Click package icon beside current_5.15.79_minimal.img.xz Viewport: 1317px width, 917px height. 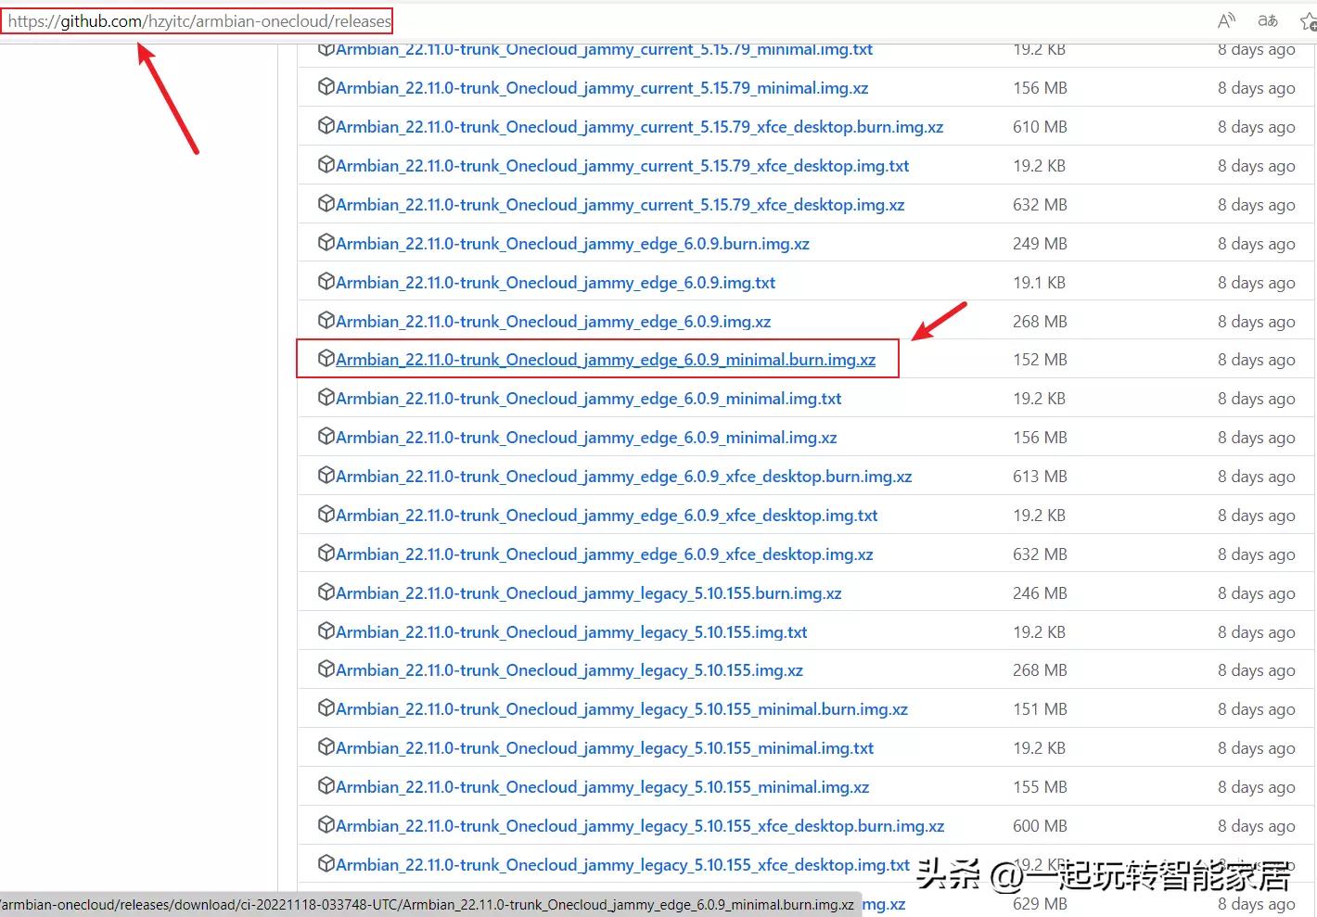[326, 87]
